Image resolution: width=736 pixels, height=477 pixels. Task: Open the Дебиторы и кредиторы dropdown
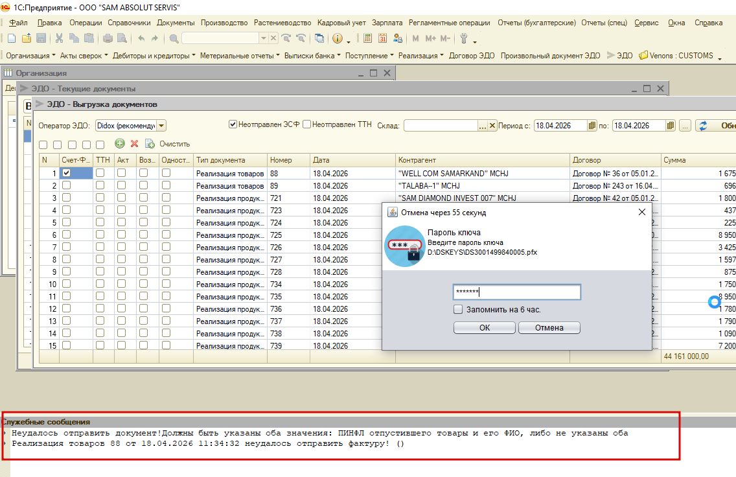coord(154,56)
